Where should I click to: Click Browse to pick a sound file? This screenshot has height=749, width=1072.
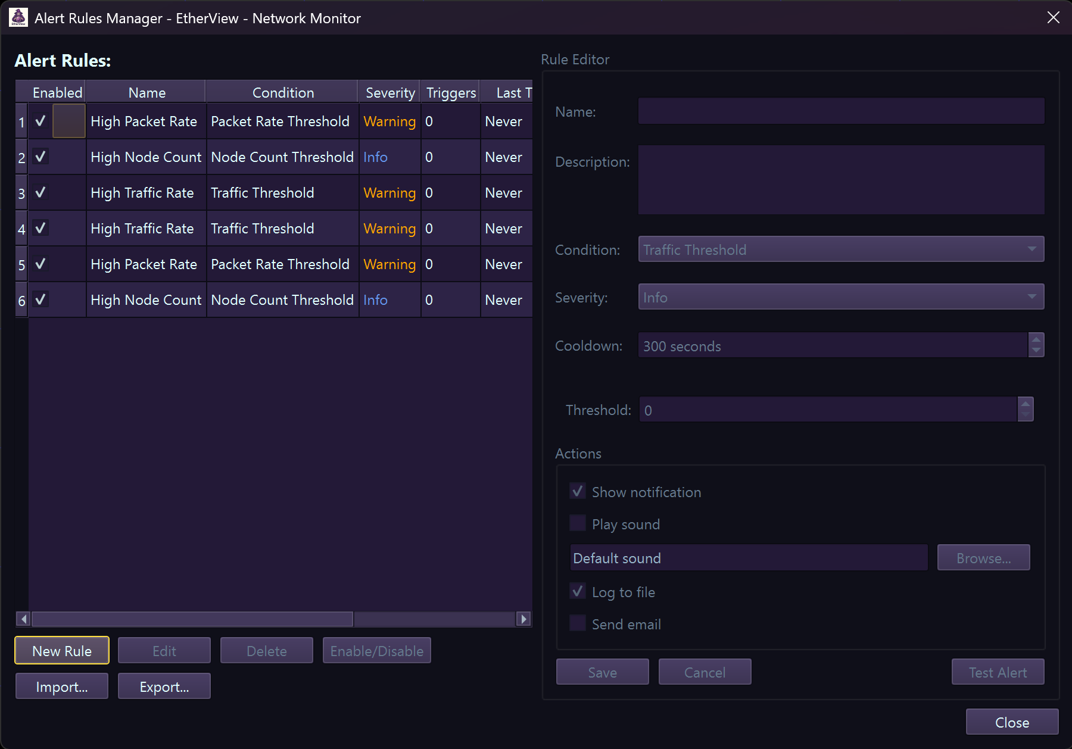(x=983, y=557)
